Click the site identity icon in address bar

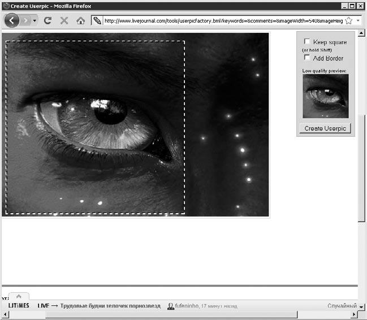click(97, 20)
